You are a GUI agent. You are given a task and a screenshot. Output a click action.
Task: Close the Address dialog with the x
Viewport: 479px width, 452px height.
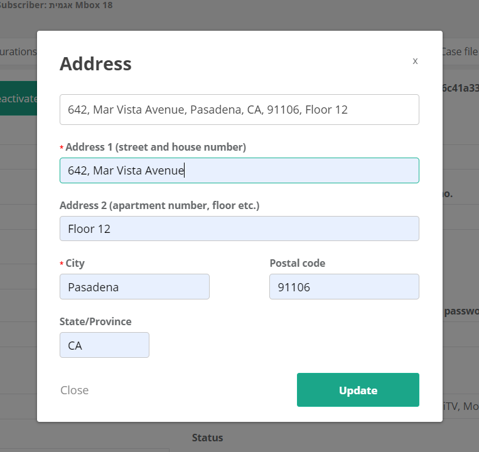415,61
